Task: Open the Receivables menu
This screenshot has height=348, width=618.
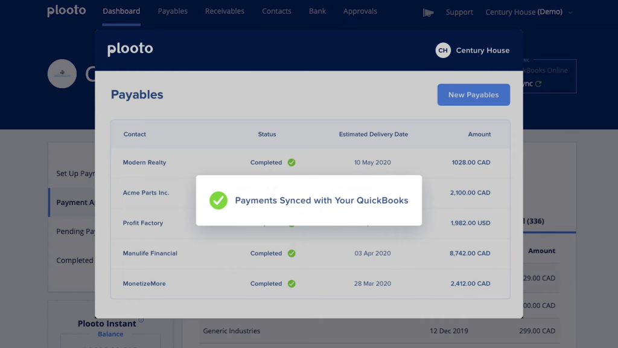Action: [x=225, y=11]
